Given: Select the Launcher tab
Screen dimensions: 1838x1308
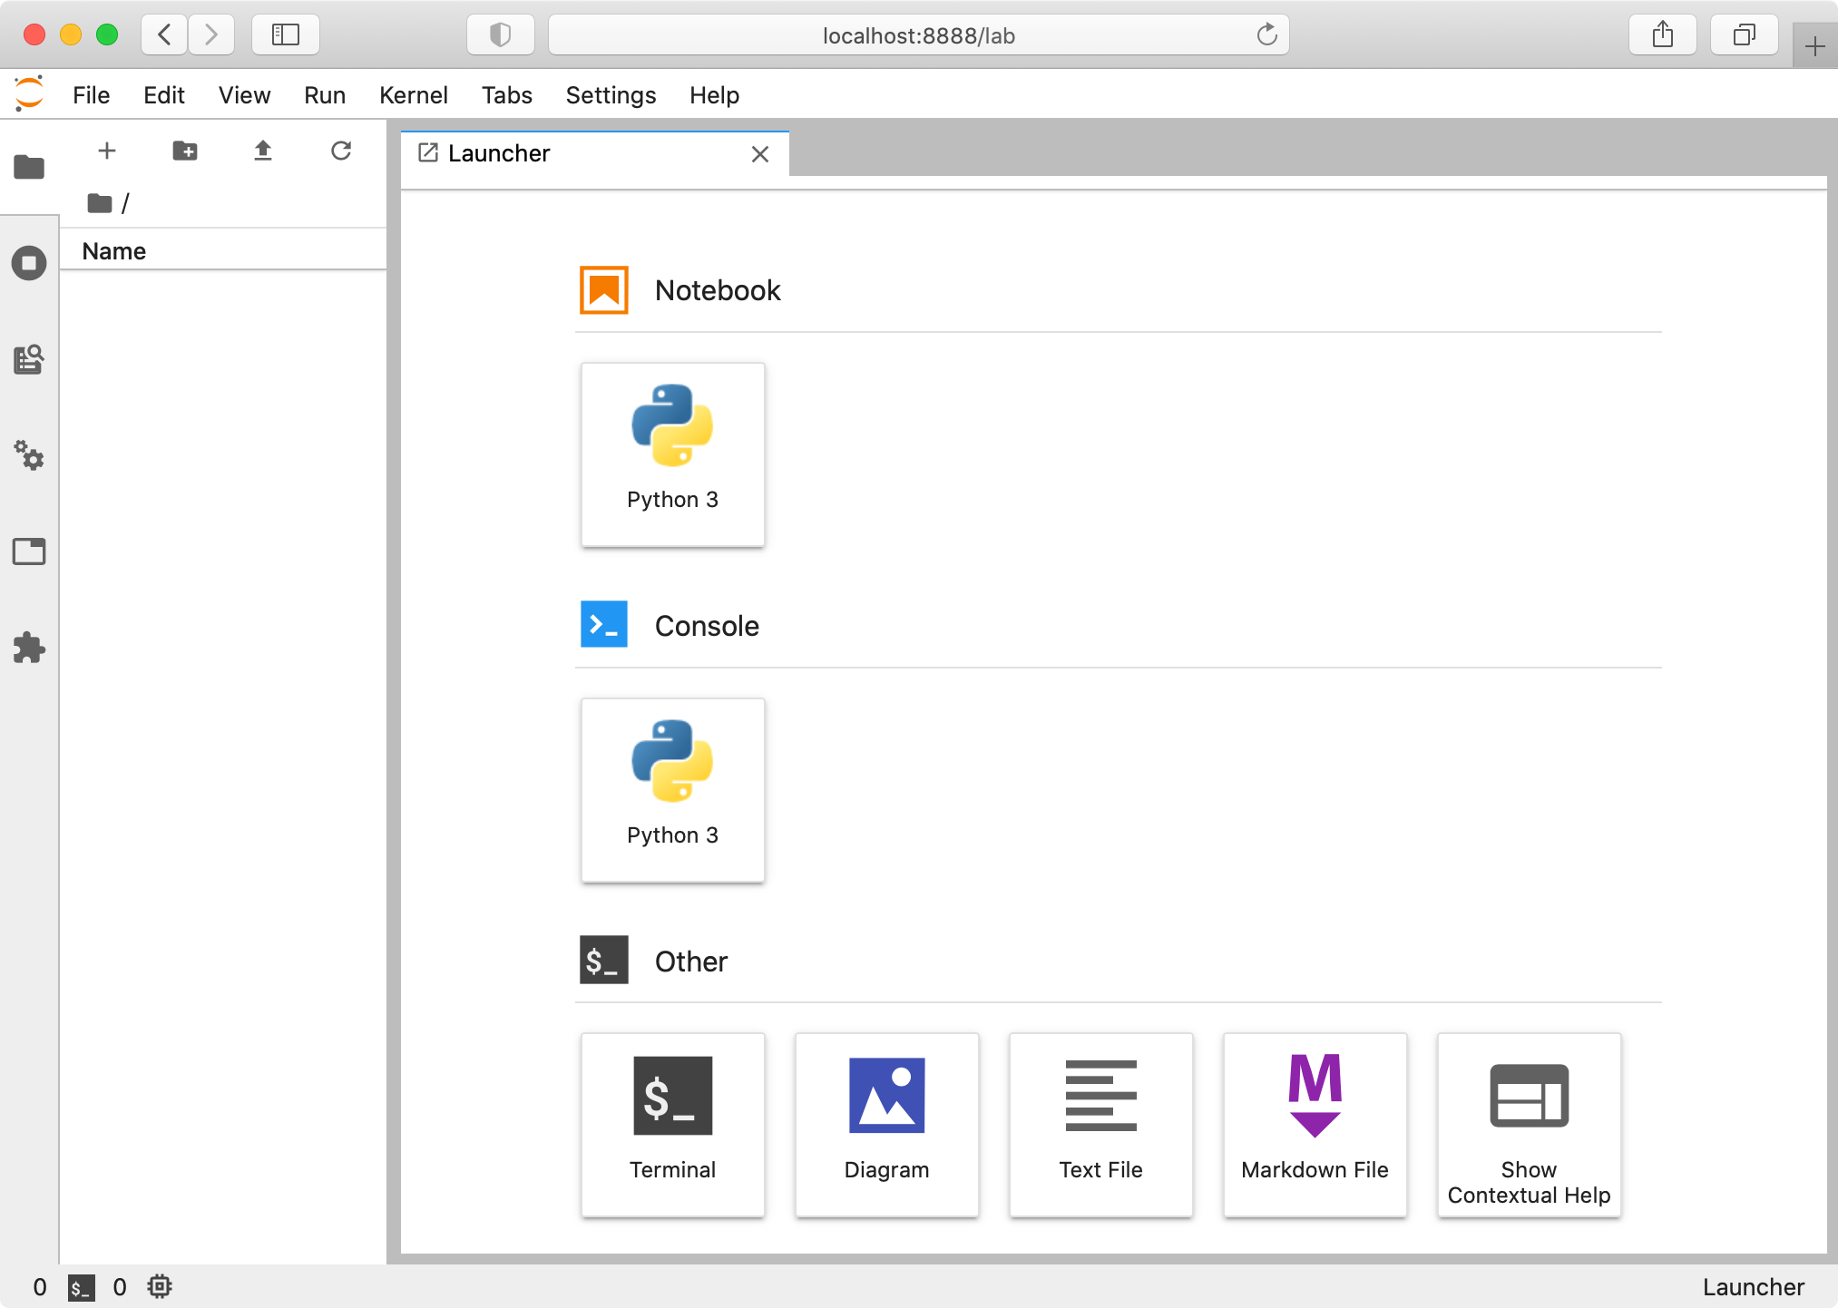Looking at the screenshot, I should [x=499, y=153].
